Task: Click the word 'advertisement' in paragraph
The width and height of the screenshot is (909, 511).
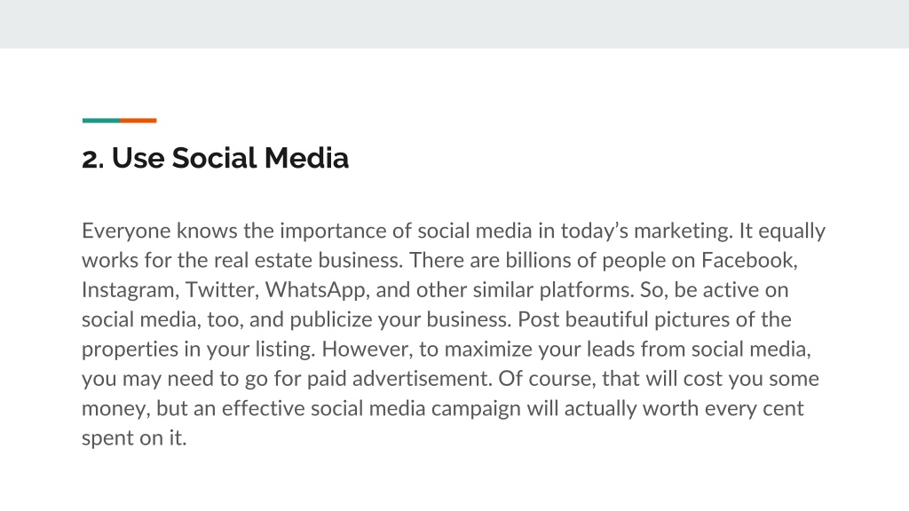Action: pyautogui.click(x=420, y=379)
